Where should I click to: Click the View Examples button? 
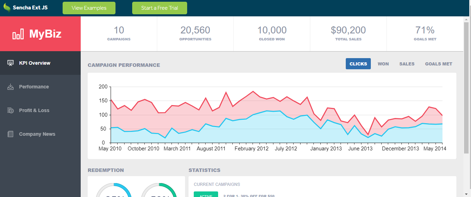pyautogui.click(x=89, y=8)
